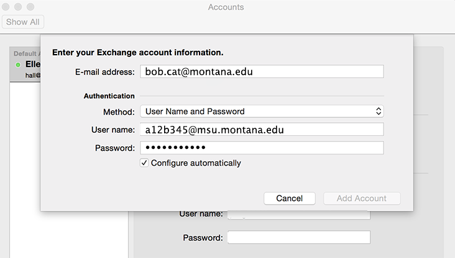Focus the Password field in the dialog
This screenshot has height=258, width=455.
(262, 148)
